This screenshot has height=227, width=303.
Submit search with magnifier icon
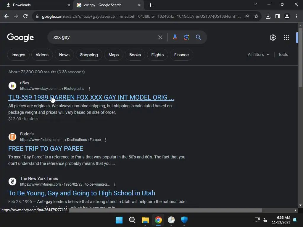coord(199,37)
